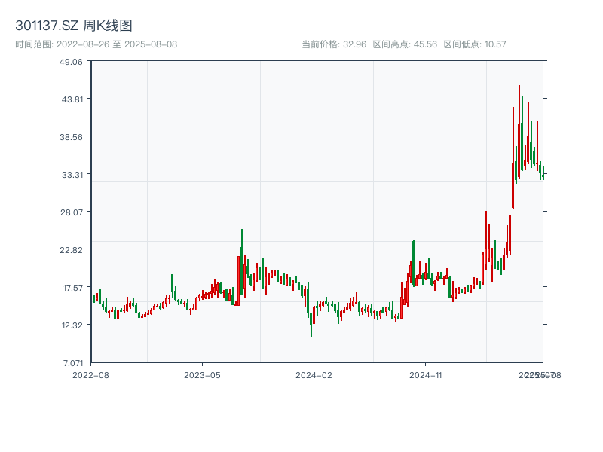Click the chart title 301137.SZ 周K线图
The width and height of the screenshot is (603, 452).
click(74, 26)
